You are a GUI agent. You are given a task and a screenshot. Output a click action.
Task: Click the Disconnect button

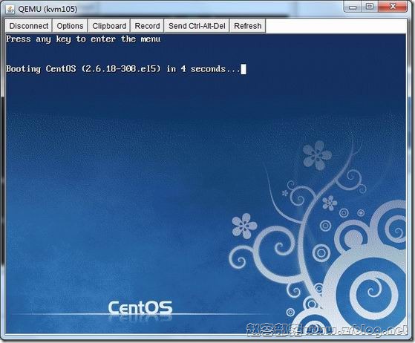29,26
